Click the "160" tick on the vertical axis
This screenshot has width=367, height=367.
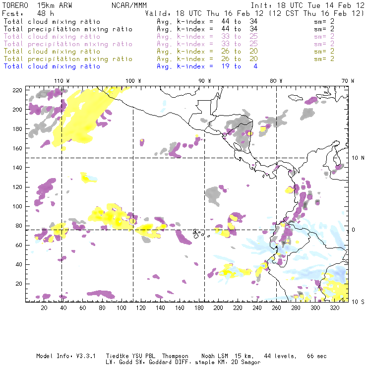coord(17,148)
